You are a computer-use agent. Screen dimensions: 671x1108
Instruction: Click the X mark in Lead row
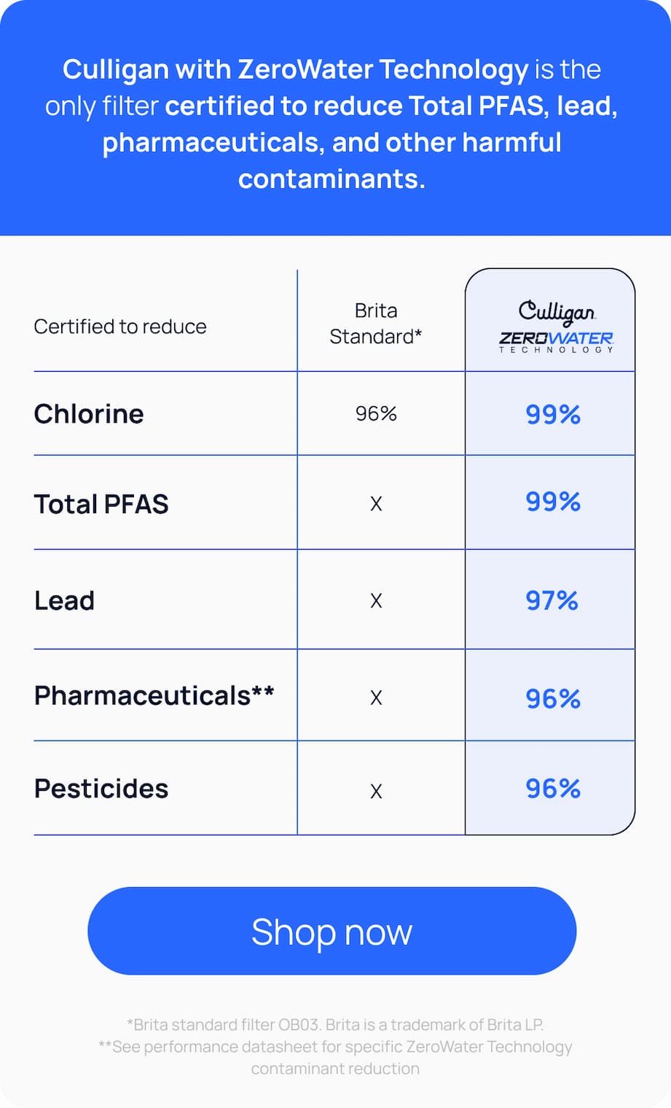(376, 601)
